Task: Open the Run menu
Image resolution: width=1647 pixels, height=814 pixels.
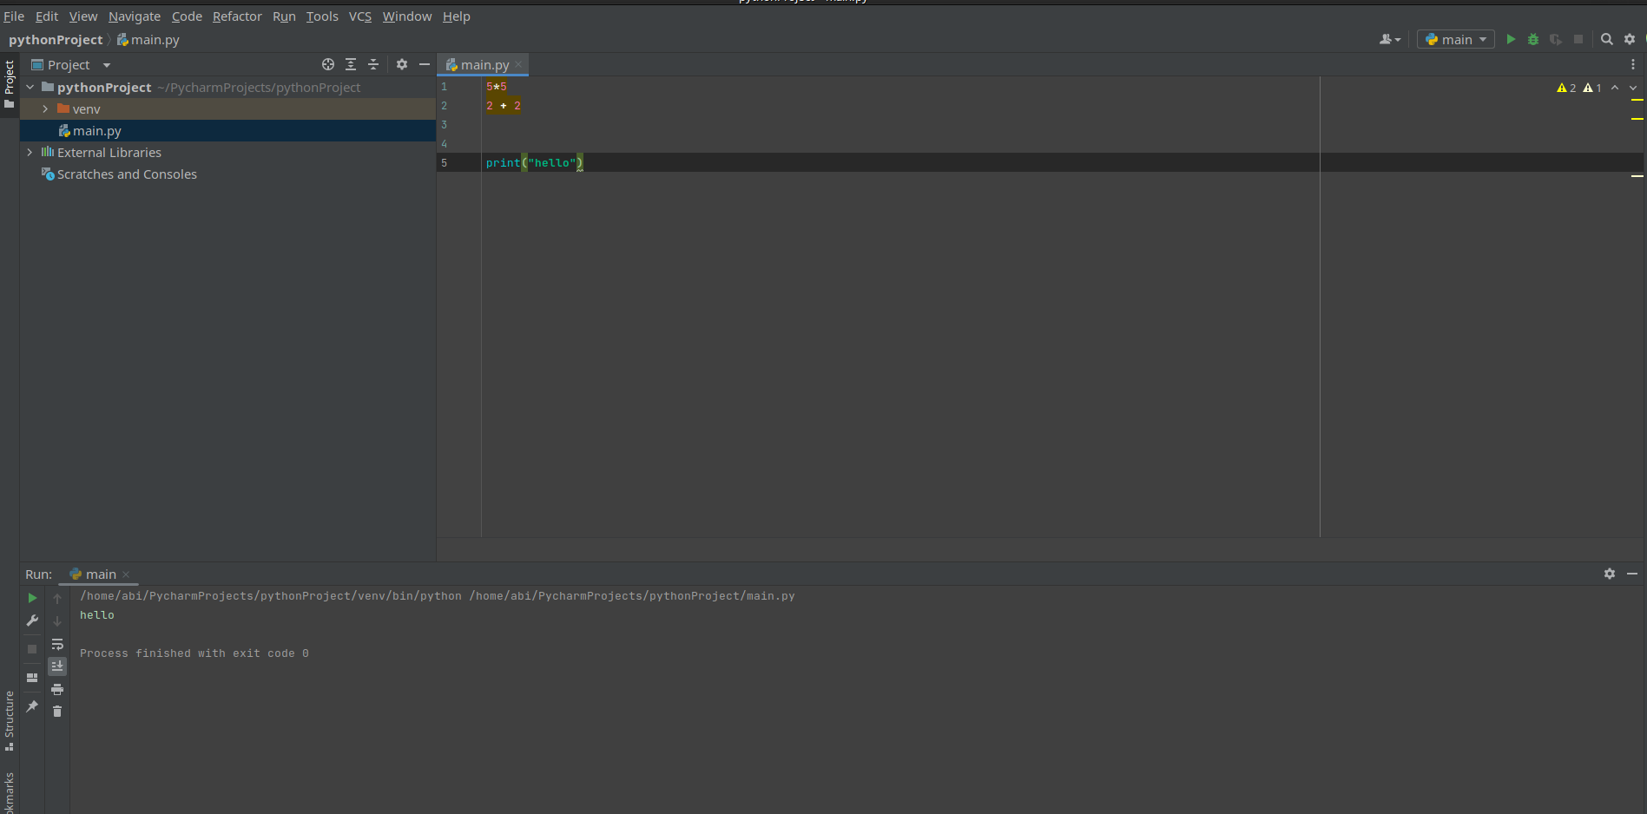Action: pyautogui.click(x=284, y=16)
